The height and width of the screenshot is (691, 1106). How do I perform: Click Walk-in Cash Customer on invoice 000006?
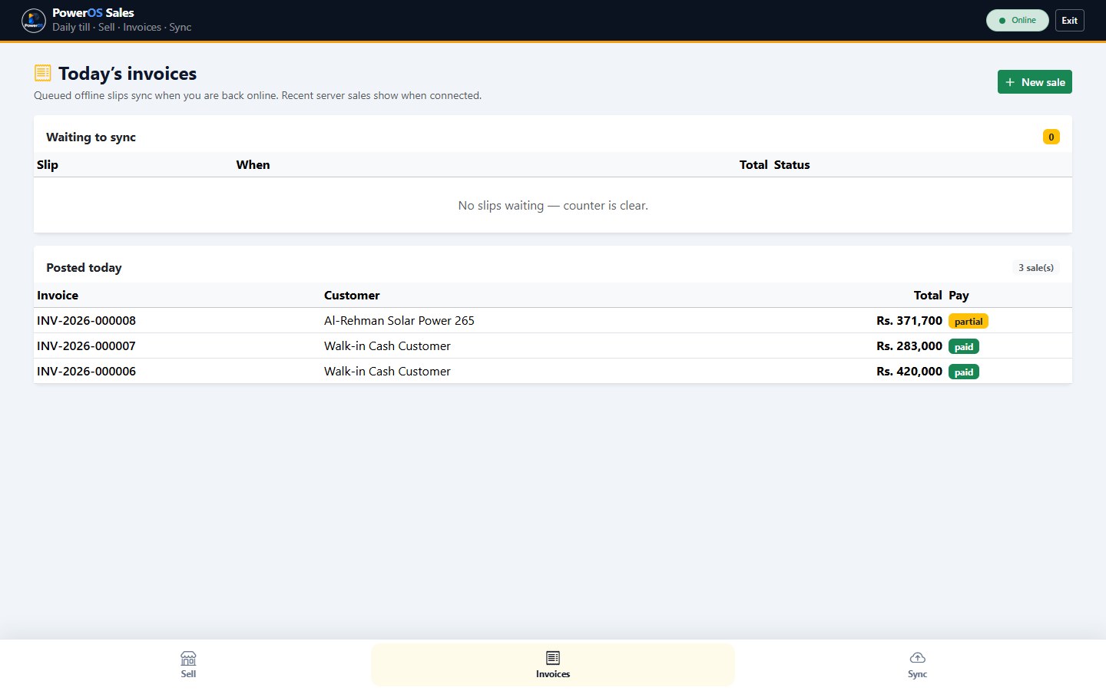pyautogui.click(x=387, y=372)
